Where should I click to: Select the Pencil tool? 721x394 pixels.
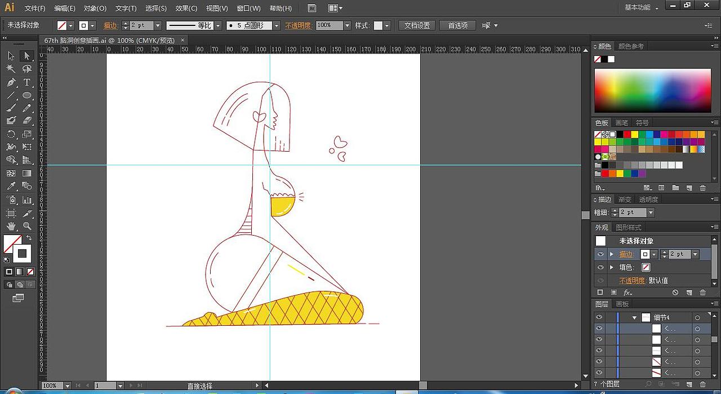coord(26,108)
